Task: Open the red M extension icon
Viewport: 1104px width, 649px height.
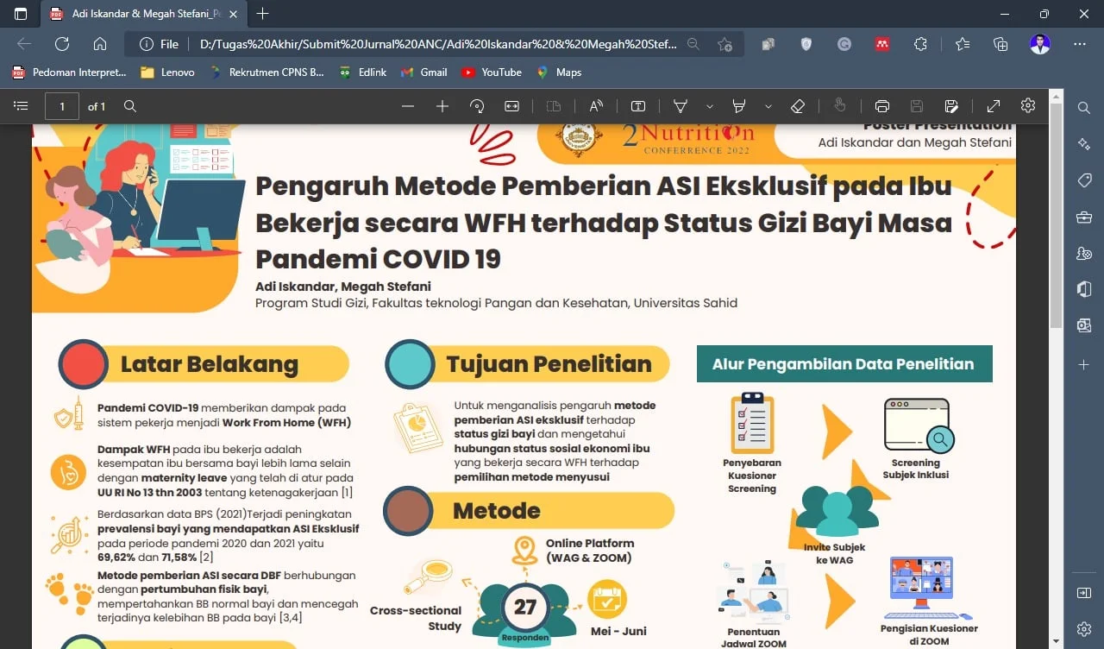Action: click(882, 44)
